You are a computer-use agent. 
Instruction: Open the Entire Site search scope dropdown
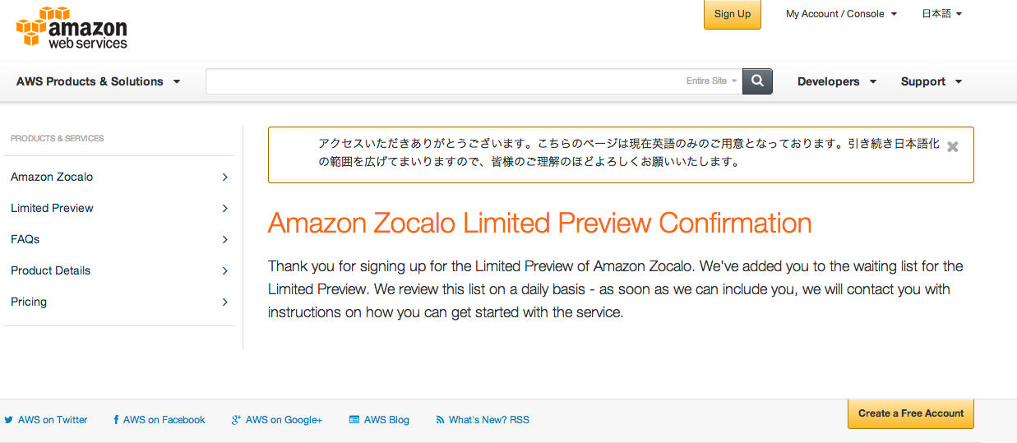click(x=712, y=81)
